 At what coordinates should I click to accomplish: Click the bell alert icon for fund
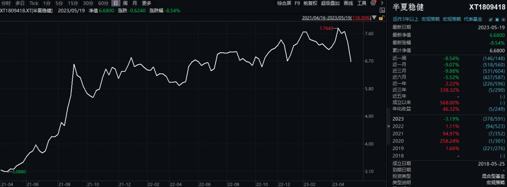click(x=497, y=19)
